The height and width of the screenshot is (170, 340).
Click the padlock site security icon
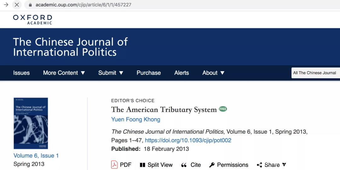click(30, 5)
